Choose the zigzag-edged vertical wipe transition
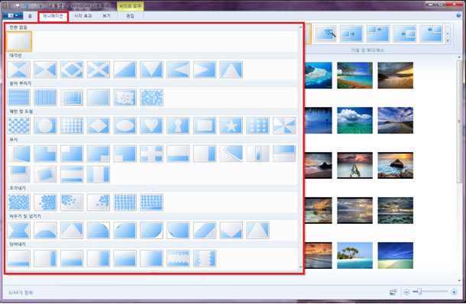Screen dimensions: 466x304 (205, 258)
